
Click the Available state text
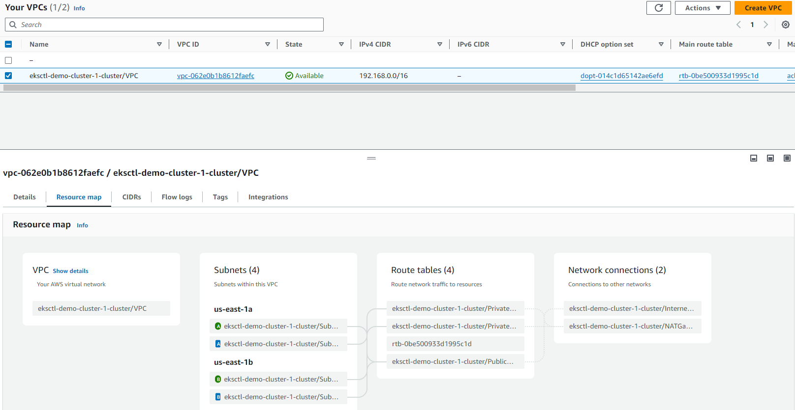click(309, 76)
